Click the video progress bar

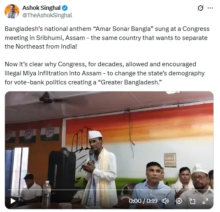point(109,190)
